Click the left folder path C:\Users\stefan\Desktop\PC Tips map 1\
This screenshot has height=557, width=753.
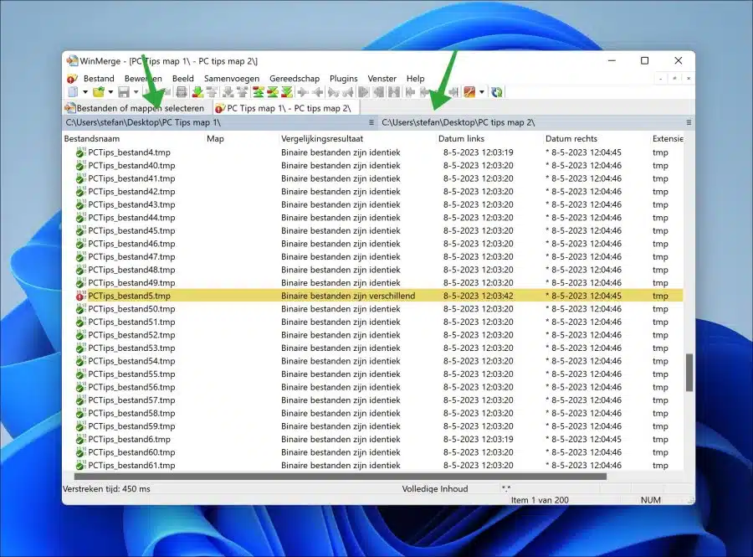coord(143,122)
